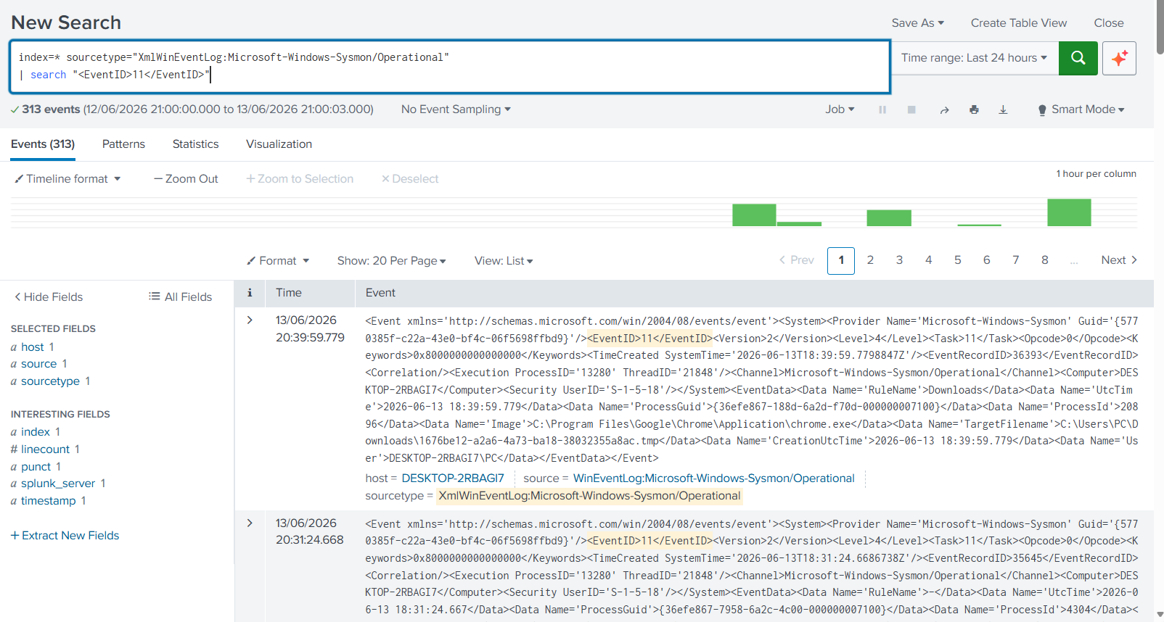
Task: Open the sourcetype field details
Action: click(50, 381)
